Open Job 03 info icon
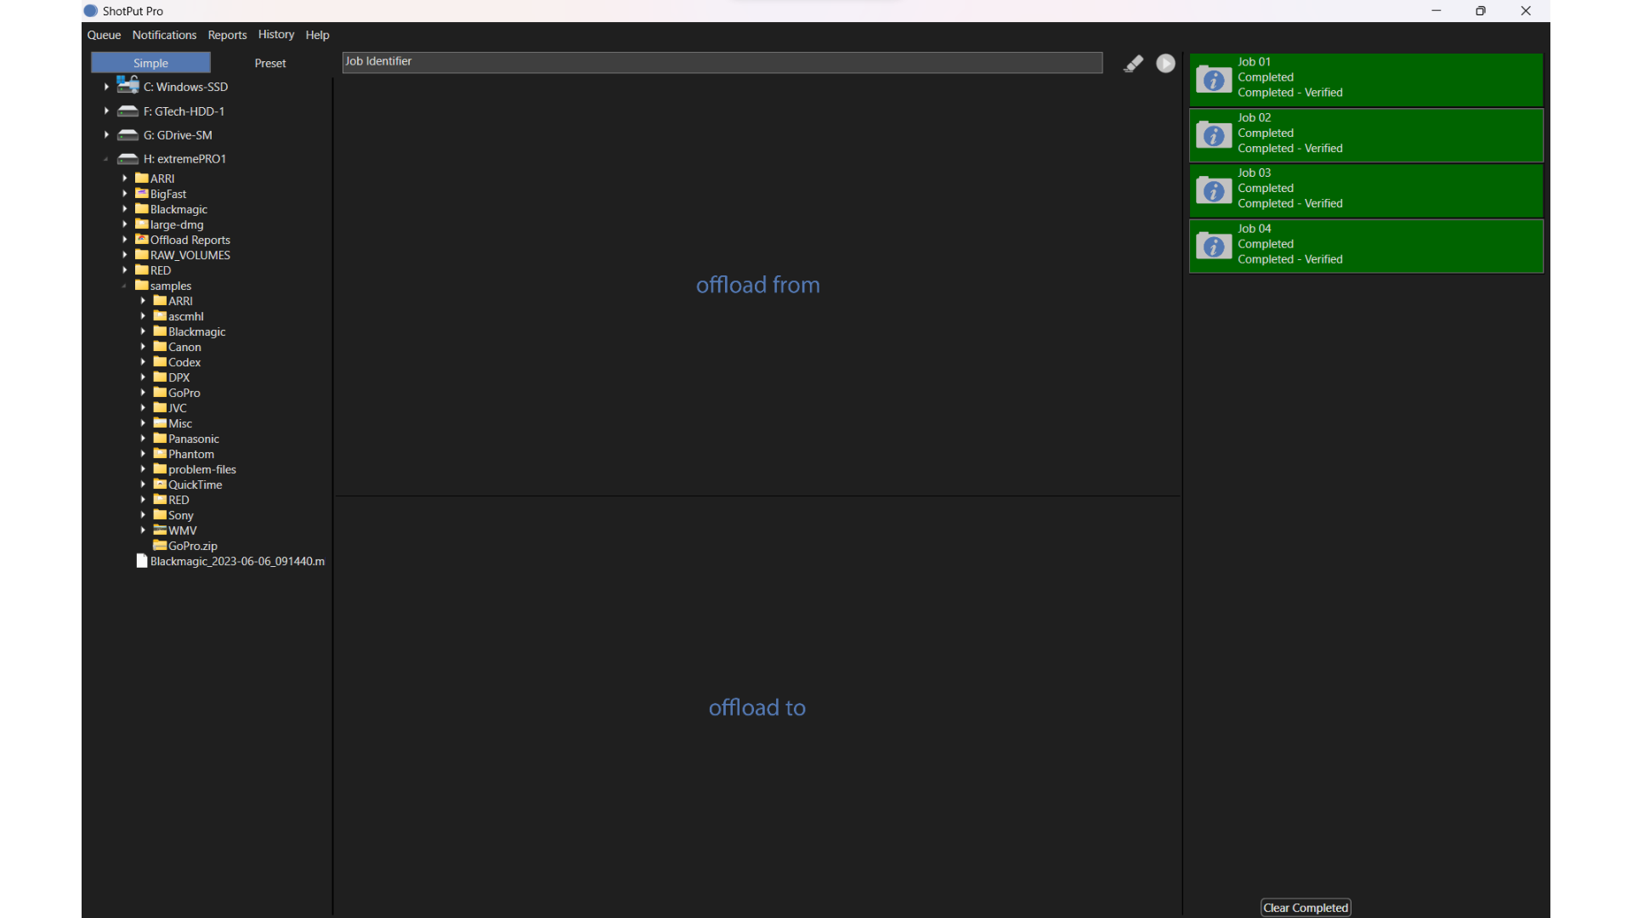This screenshot has height=918, width=1632. tap(1214, 190)
